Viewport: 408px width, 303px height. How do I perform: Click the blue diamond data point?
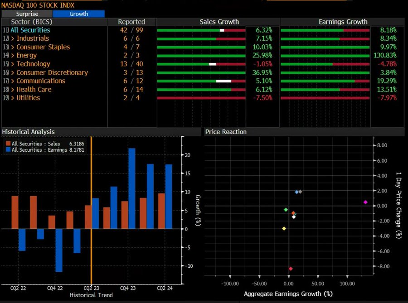click(297, 192)
